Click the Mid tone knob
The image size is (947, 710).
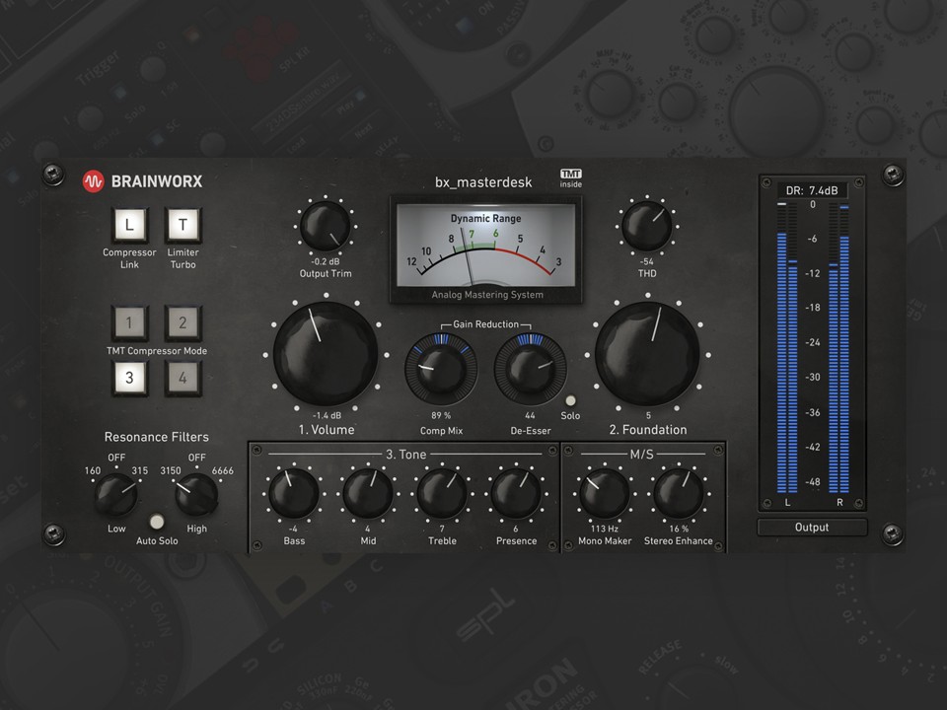(x=368, y=493)
